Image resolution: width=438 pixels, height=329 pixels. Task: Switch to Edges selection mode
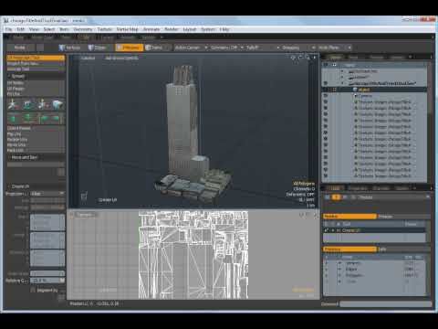click(98, 48)
